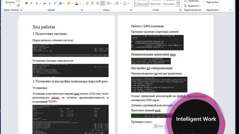Open Шрифт dialog launcher

[82, 10]
